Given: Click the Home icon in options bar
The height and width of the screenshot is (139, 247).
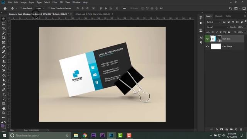Looking at the screenshot, I should coord(5,8).
